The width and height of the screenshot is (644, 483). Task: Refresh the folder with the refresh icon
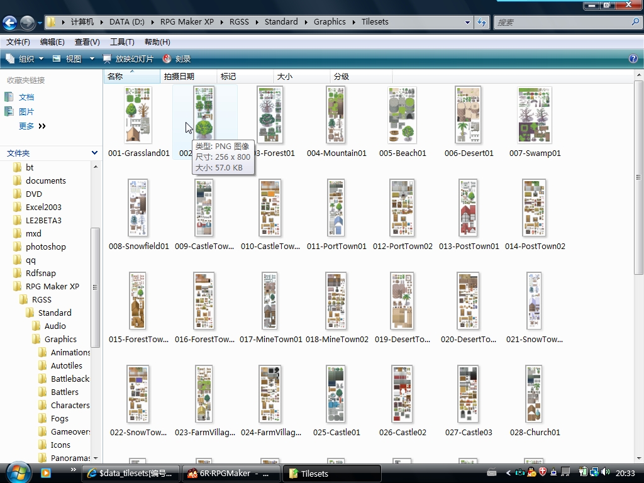[481, 22]
